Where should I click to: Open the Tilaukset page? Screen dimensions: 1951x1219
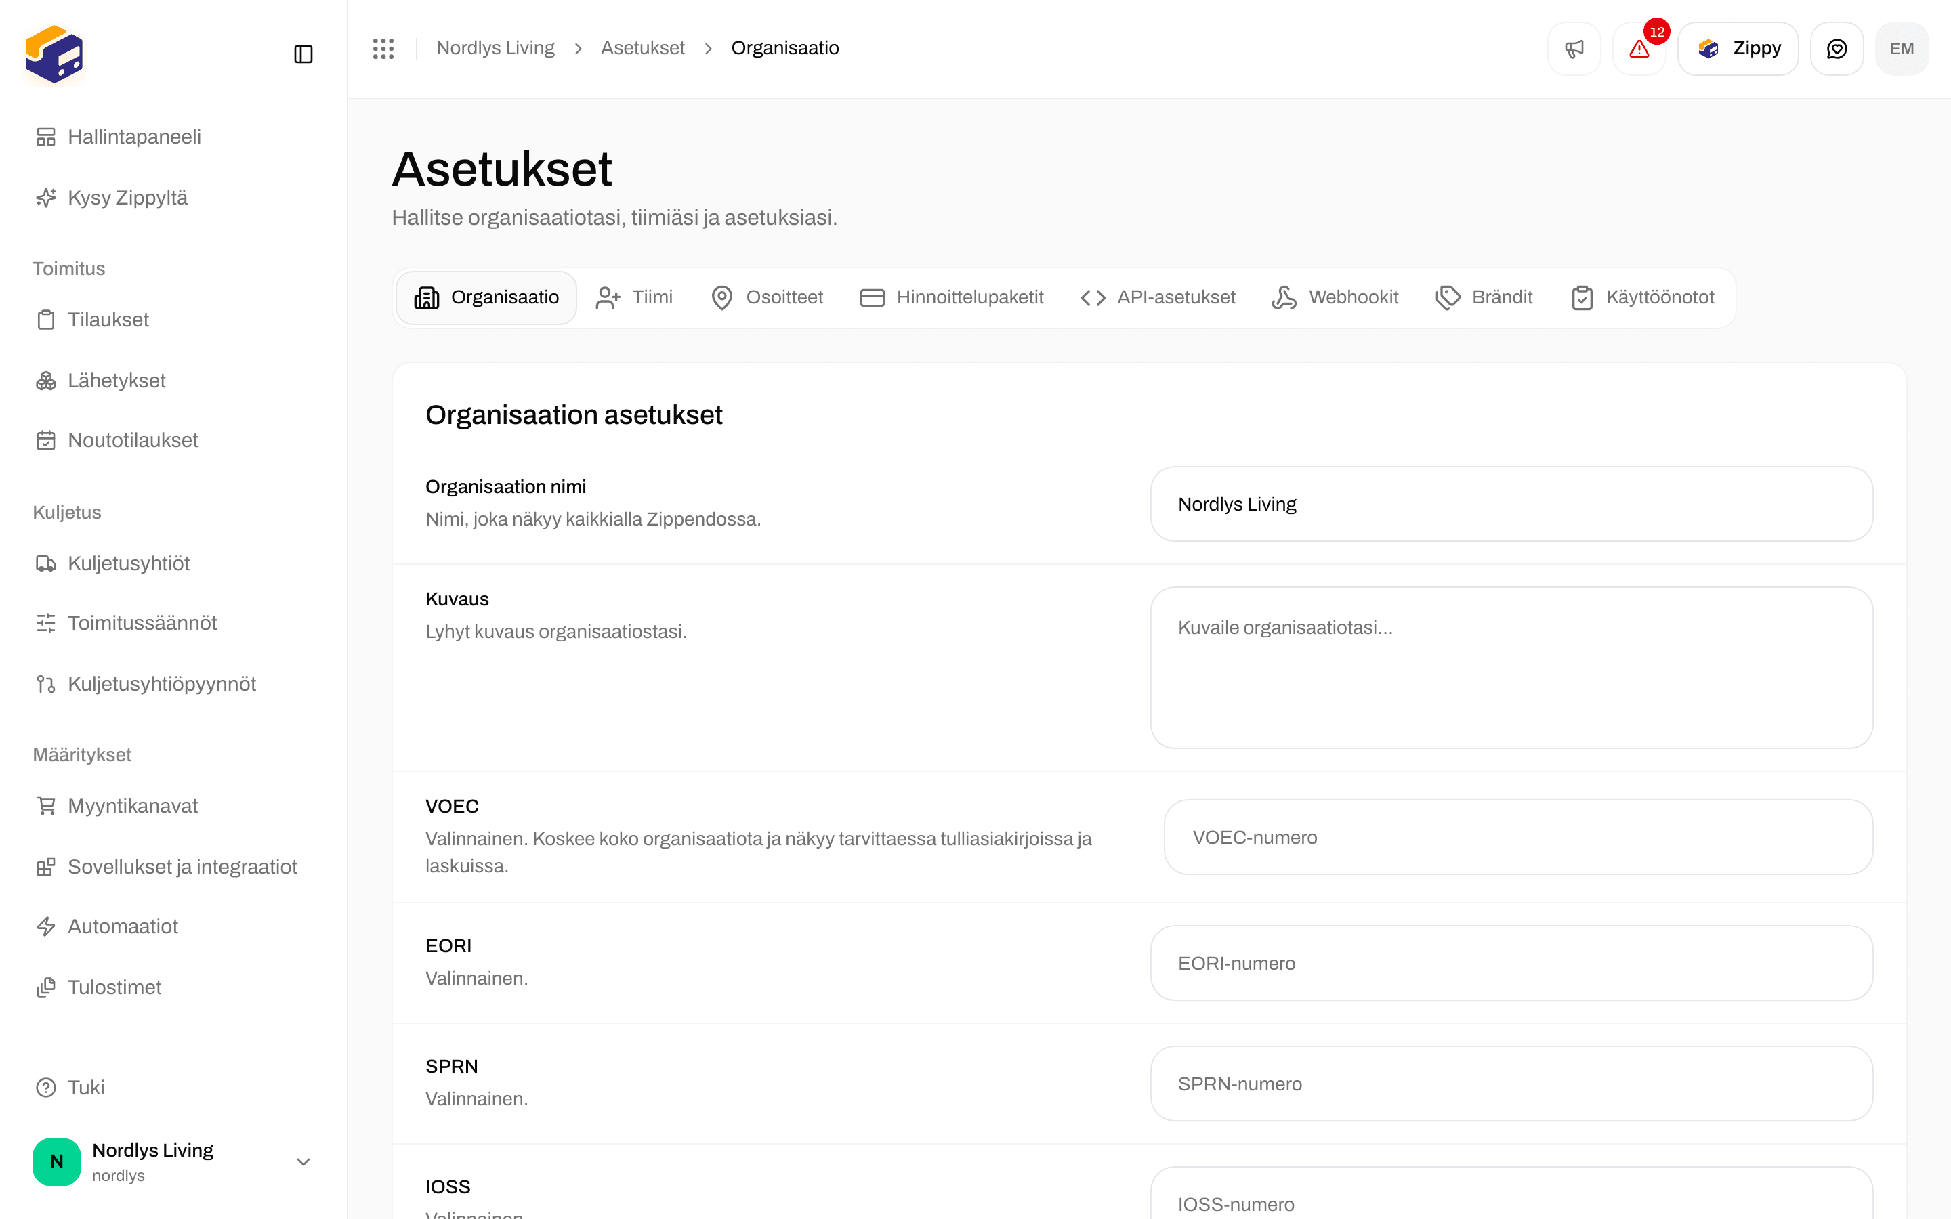pos(173,319)
